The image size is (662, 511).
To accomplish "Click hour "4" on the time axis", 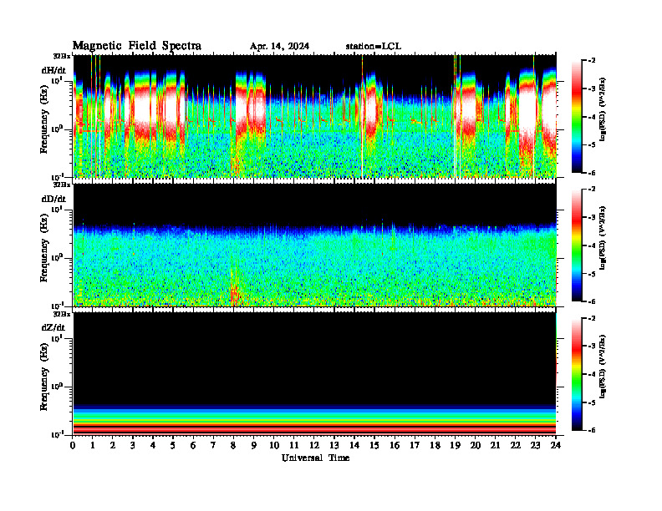I will point(153,445).
